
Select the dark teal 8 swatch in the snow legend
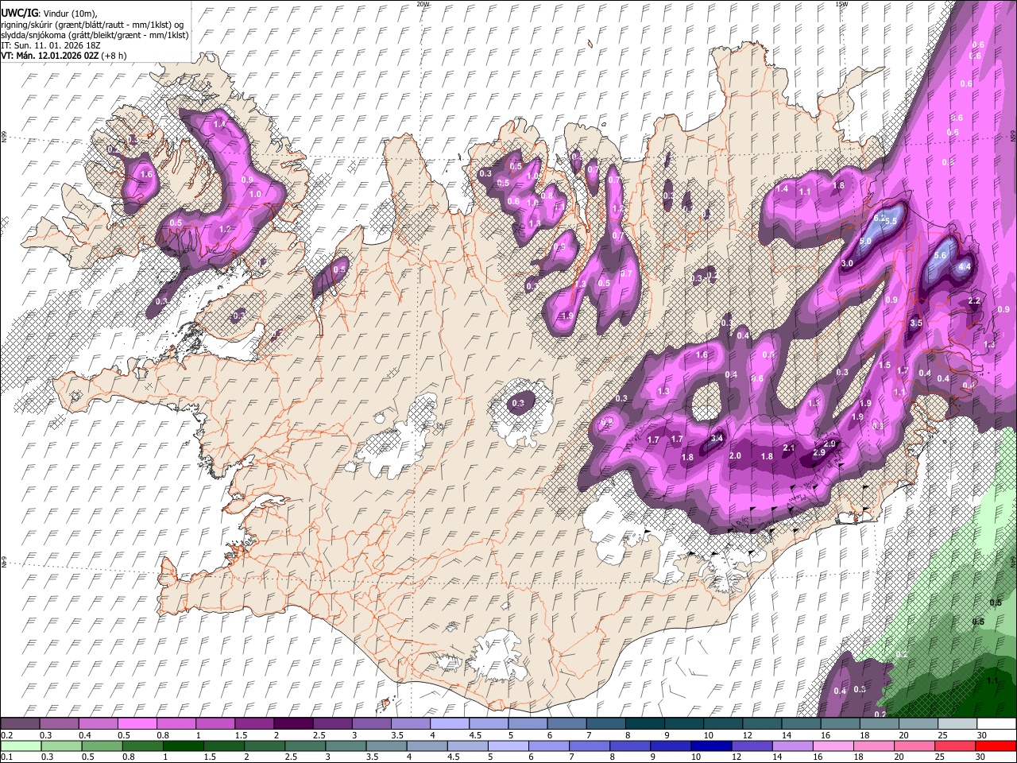(644, 724)
